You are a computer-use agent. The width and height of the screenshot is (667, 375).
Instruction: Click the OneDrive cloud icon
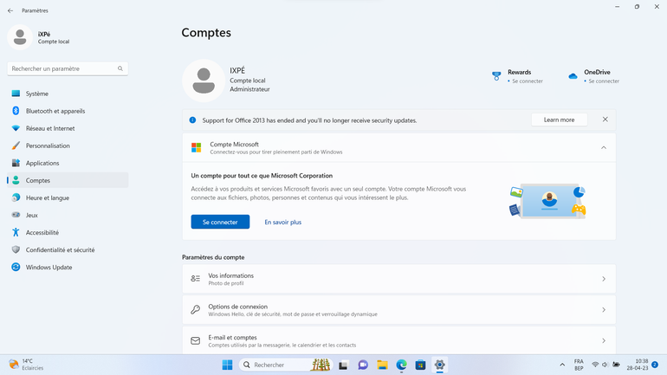tap(573, 76)
